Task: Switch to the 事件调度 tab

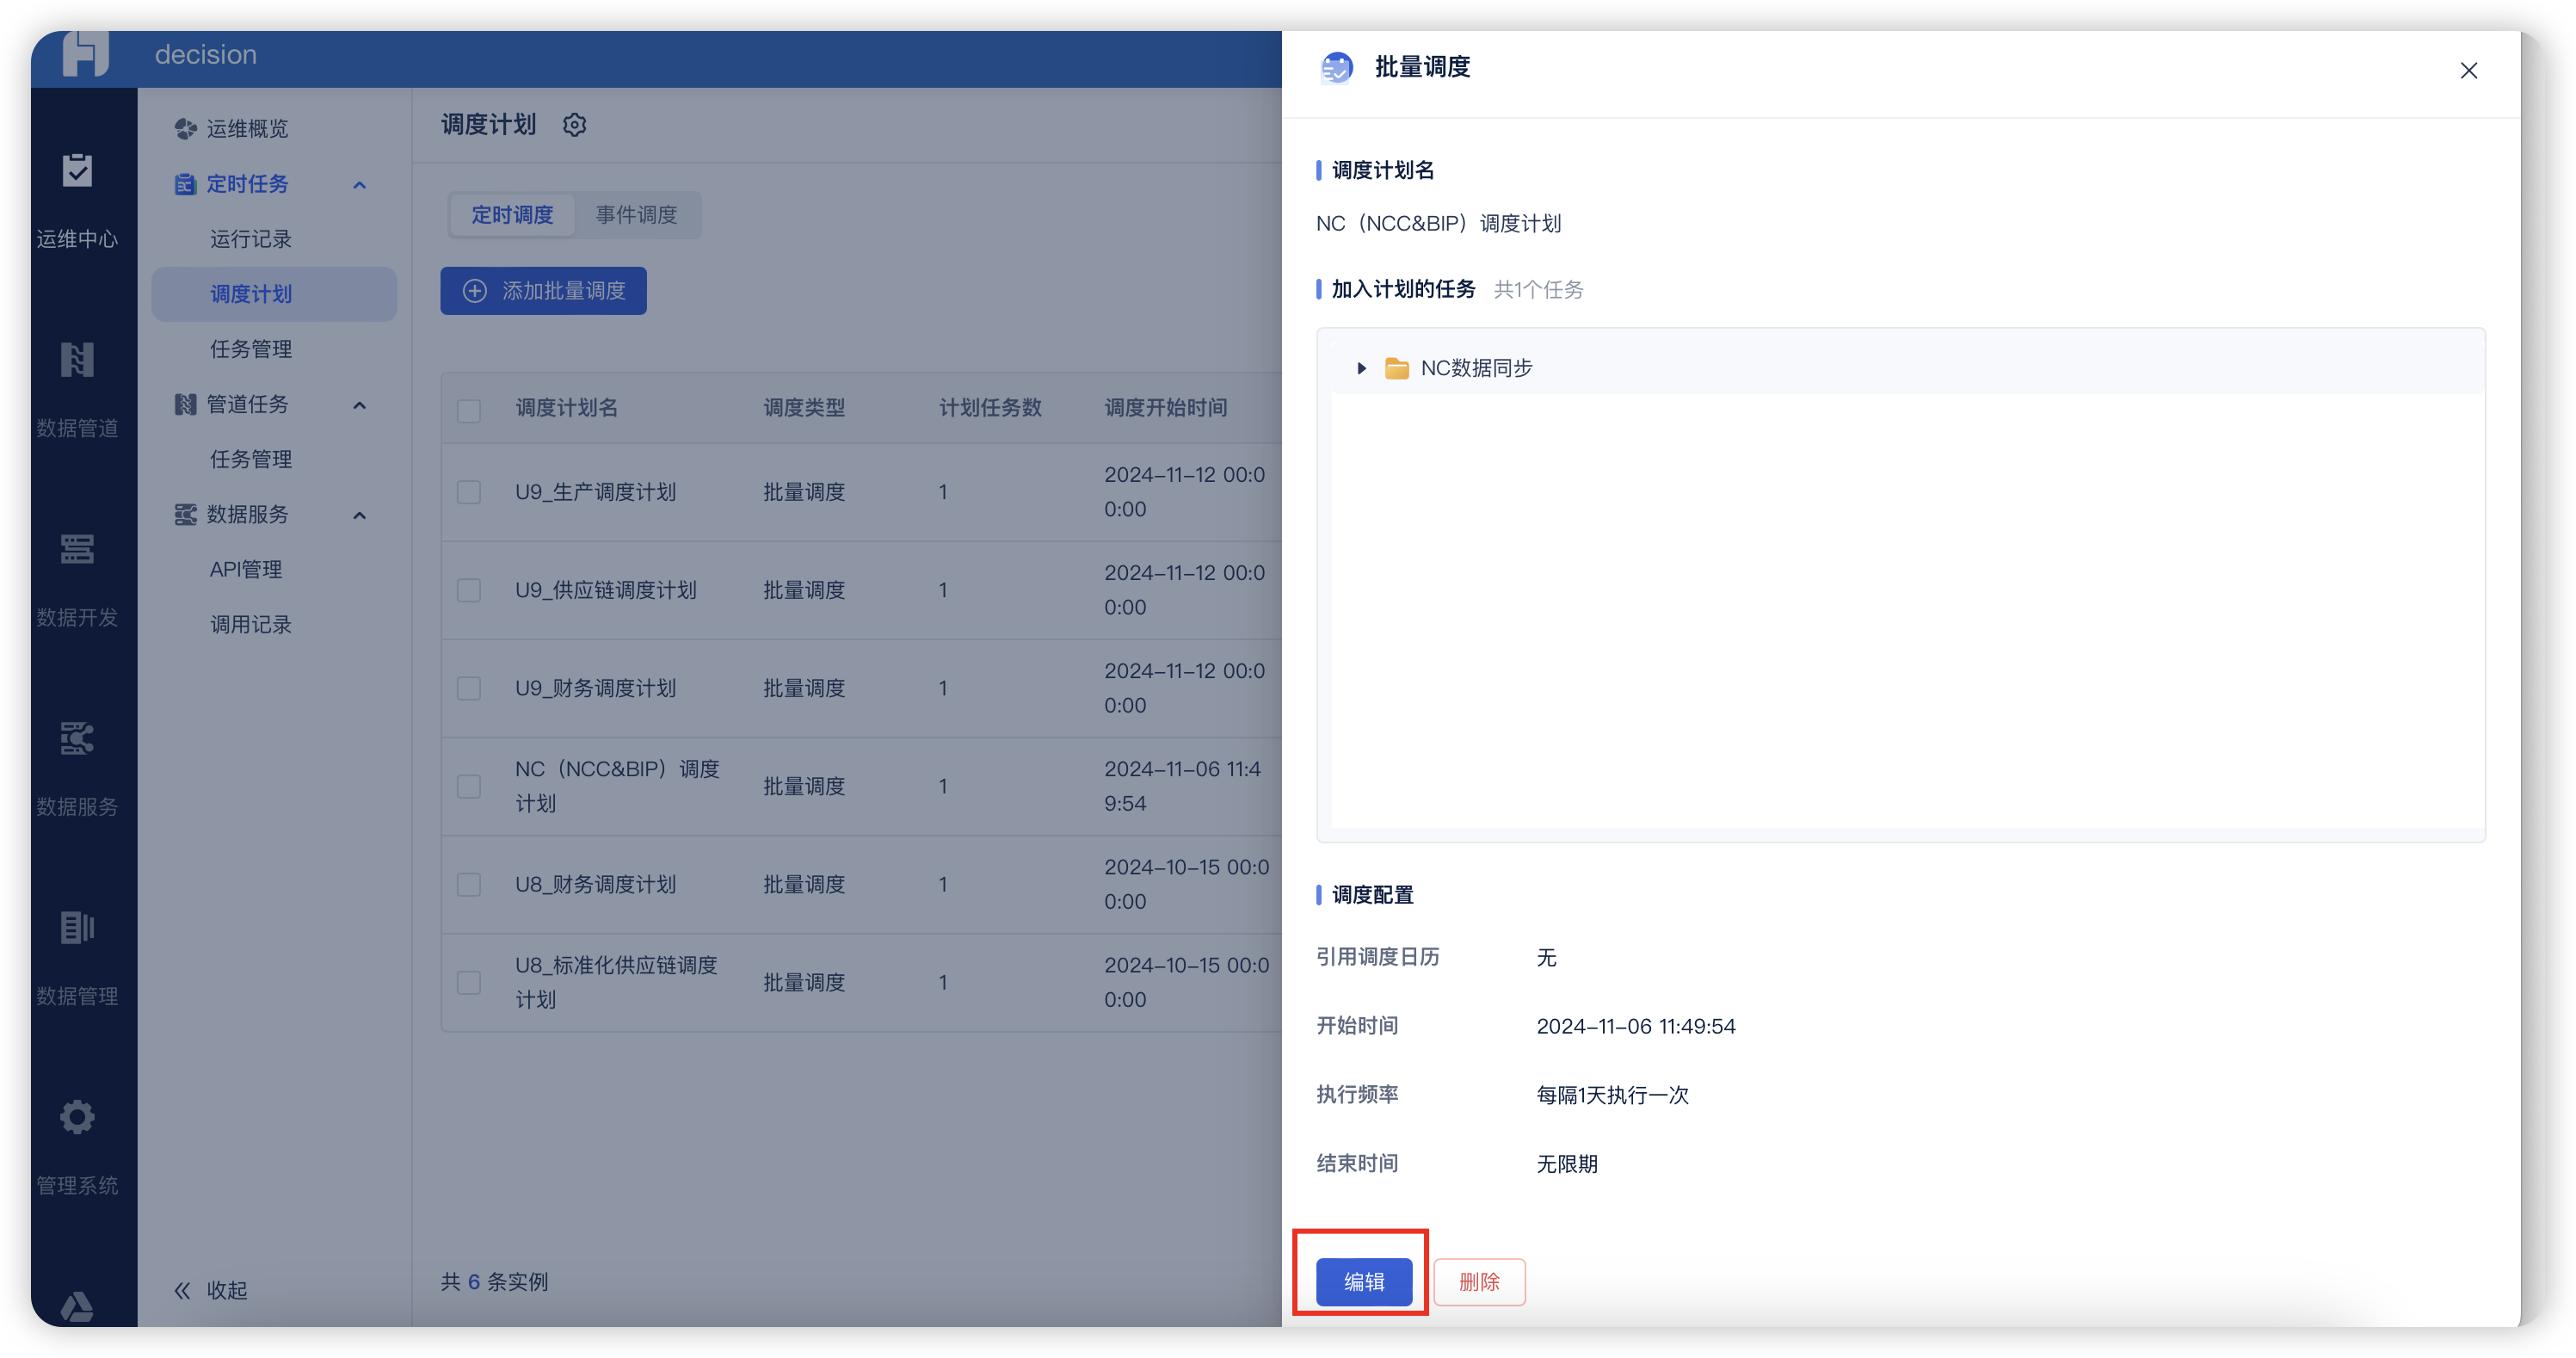Action: [x=636, y=214]
